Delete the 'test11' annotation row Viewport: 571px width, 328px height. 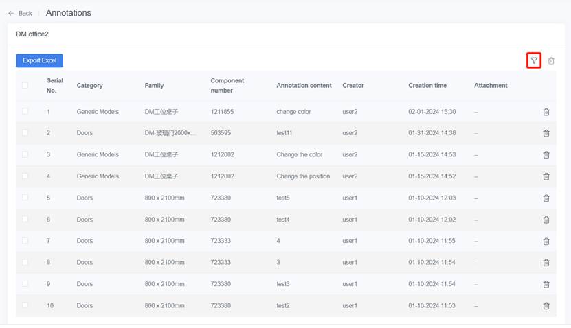pos(546,133)
